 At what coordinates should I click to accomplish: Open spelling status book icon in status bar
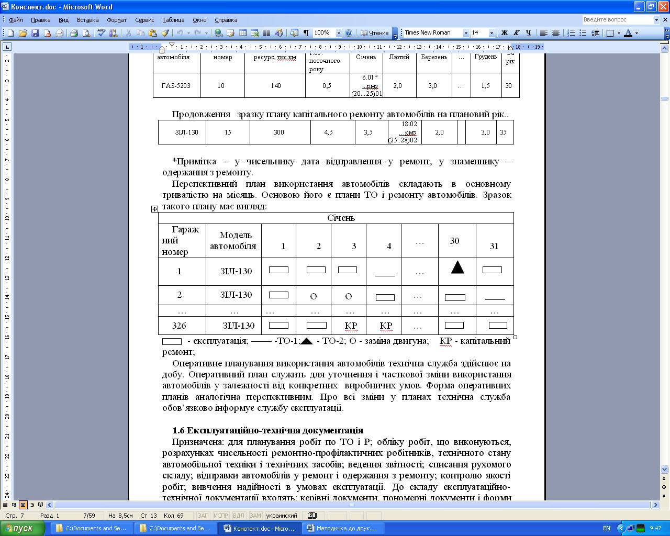point(312,516)
